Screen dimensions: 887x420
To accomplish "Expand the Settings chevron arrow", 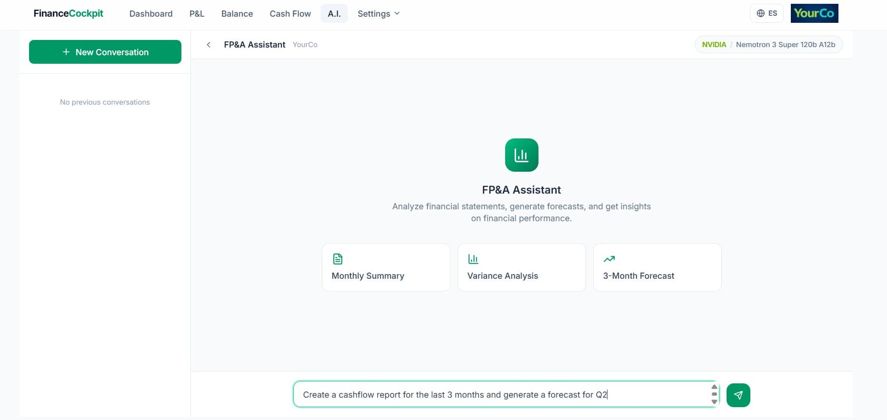I will click(397, 13).
